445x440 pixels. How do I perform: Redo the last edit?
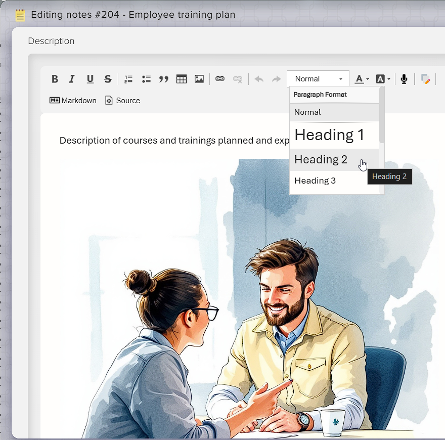tap(277, 79)
